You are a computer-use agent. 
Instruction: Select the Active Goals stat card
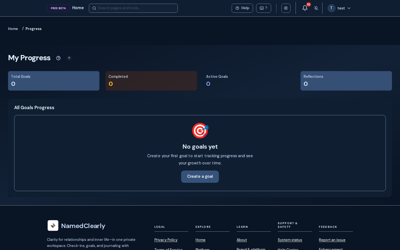(249, 81)
